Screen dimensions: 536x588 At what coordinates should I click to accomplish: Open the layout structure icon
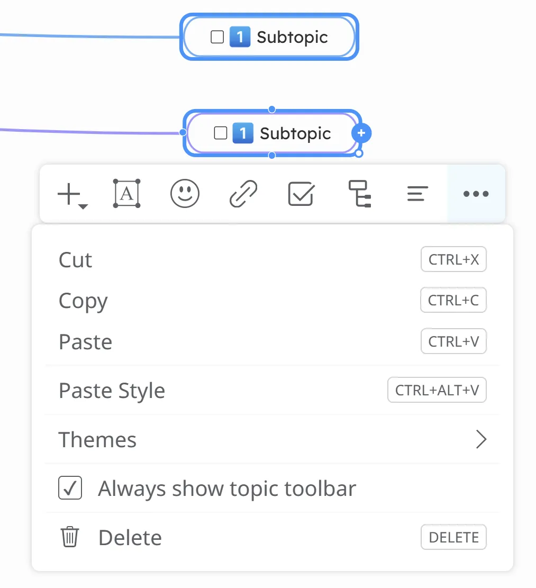tap(359, 194)
